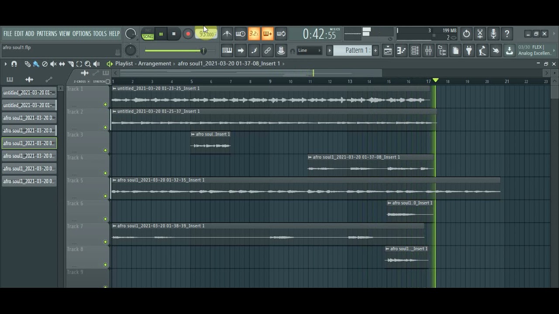Open the OPTIONS menu
This screenshot has height=314, width=559.
[82, 34]
